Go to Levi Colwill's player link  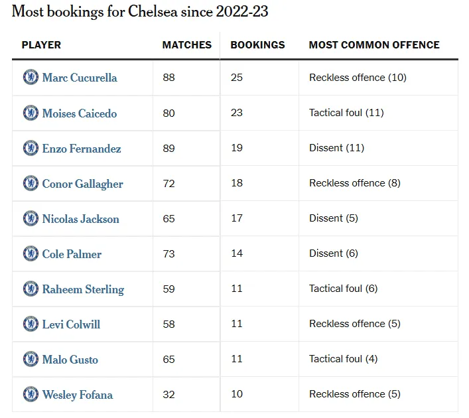pos(71,324)
